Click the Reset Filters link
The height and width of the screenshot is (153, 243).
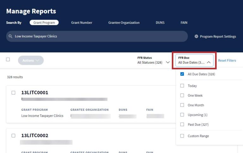pos(227,61)
